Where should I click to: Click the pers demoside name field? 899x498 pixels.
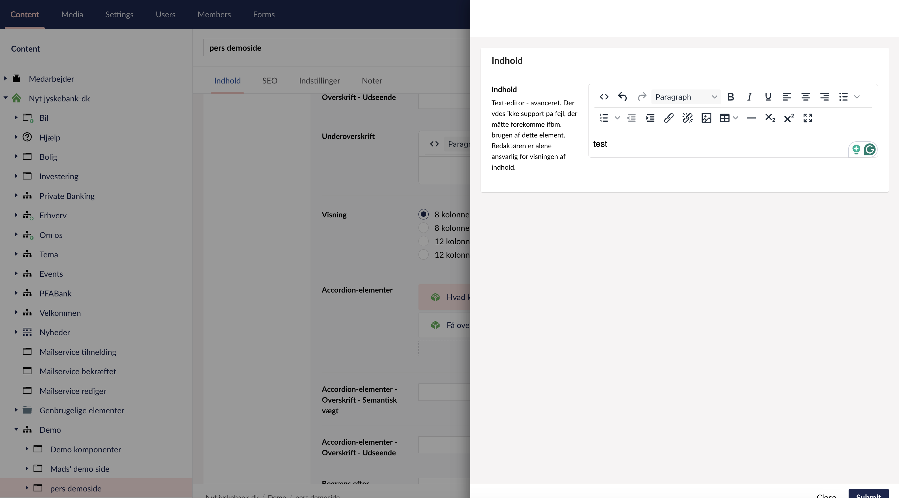[x=336, y=47]
